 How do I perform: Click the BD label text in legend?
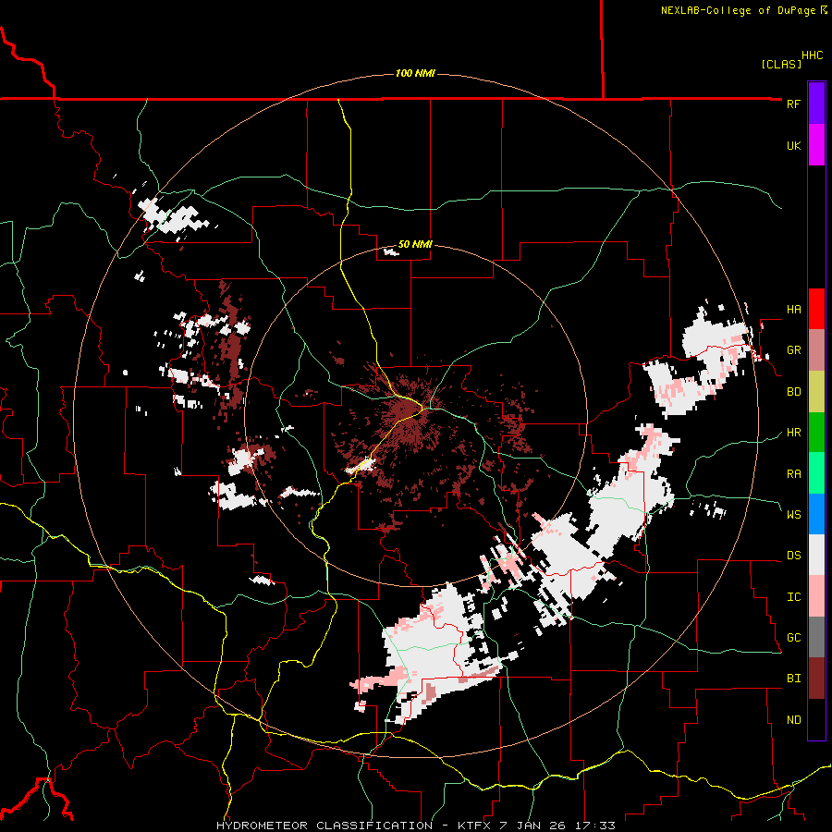[793, 392]
